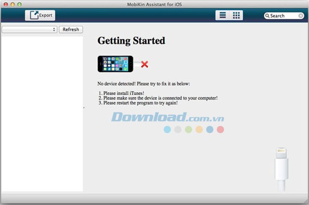Click the iPhone device image
309x205 pixels.
pyautogui.click(x=115, y=64)
